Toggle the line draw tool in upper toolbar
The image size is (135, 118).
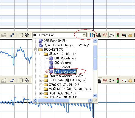(12, 35)
